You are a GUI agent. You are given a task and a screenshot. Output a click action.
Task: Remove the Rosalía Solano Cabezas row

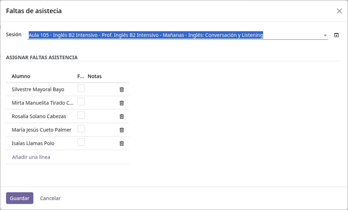point(121,117)
